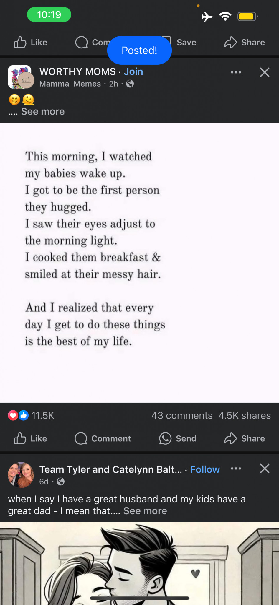Screen dimensions: 279x605
Task: Dismiss the WORTHY MOMS post with X
Action: coord(264,72)
